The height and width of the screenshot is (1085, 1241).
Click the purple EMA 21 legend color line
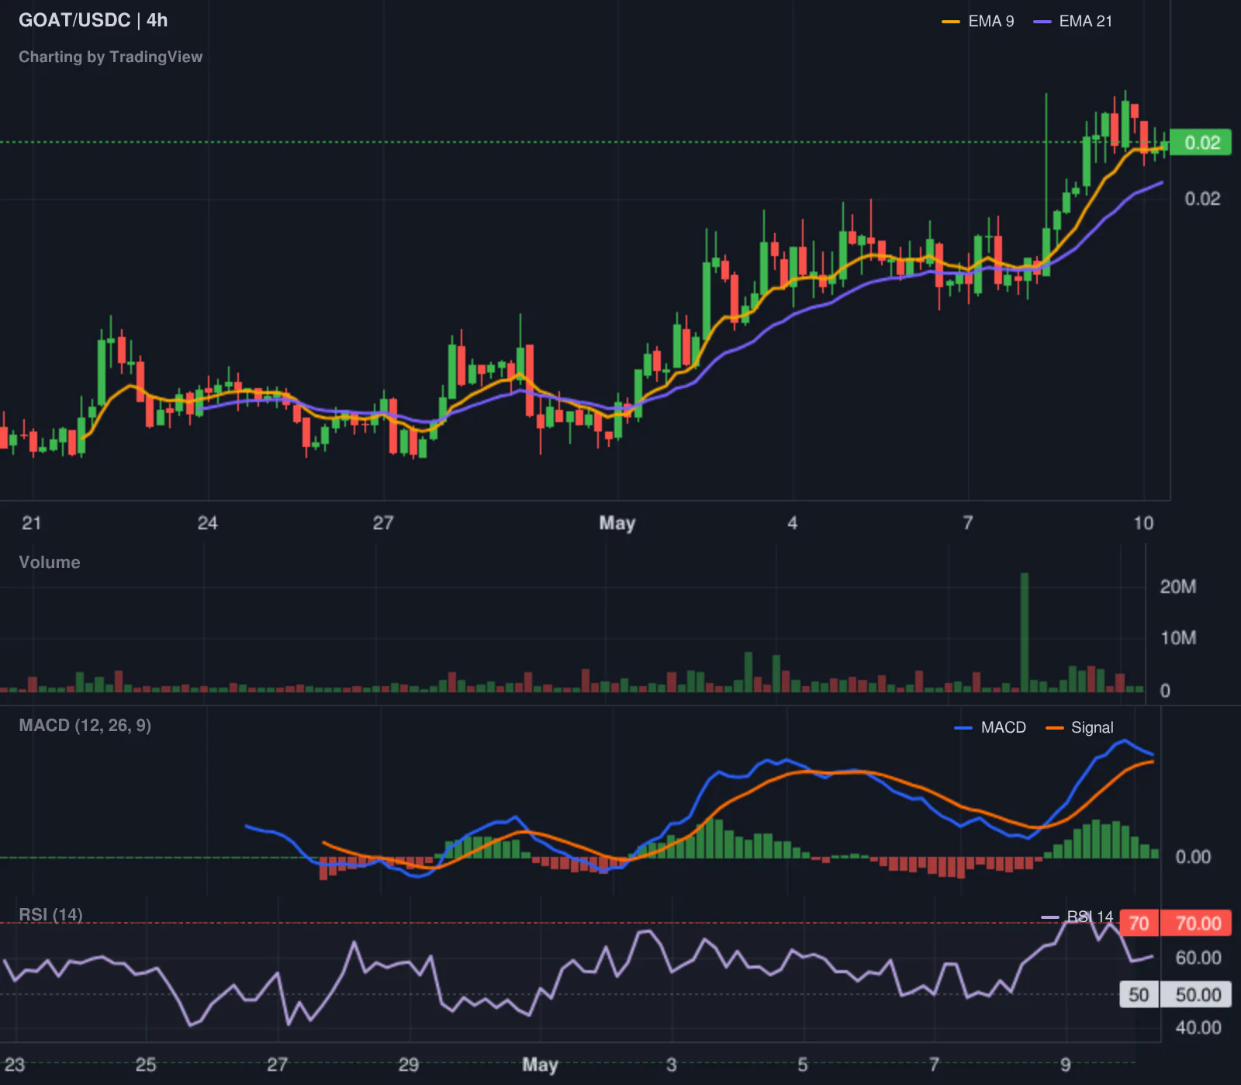click(1042, 22)
